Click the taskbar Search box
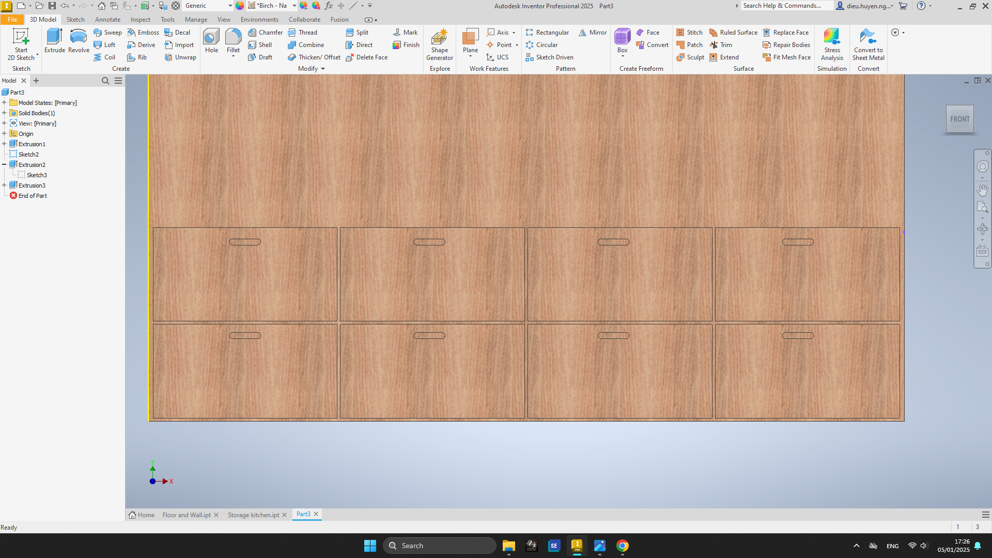 pyautogui.click(x=440, y=546)
